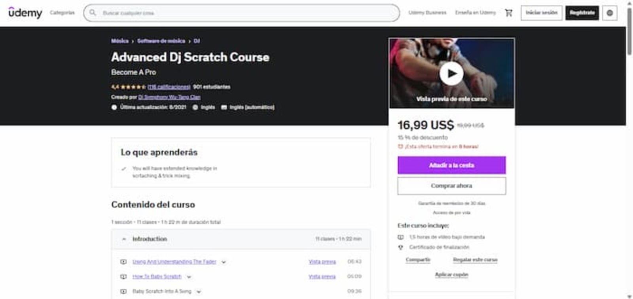Open the language globe selector

point(610,13)
